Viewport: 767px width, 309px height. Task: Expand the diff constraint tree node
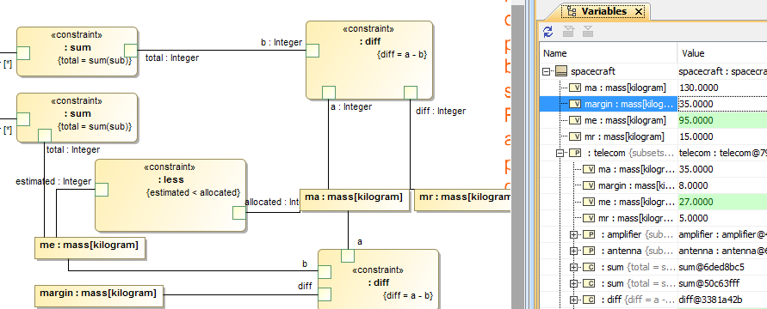tap(574, 300)
